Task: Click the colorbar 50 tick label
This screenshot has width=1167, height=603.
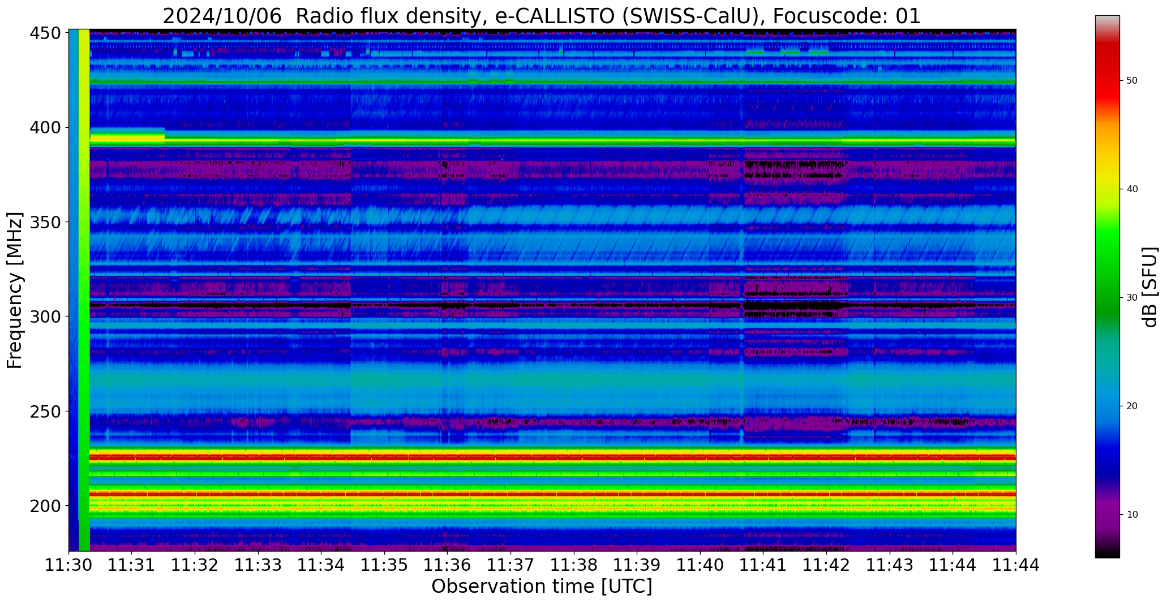Action: [x=1132, y=81]
